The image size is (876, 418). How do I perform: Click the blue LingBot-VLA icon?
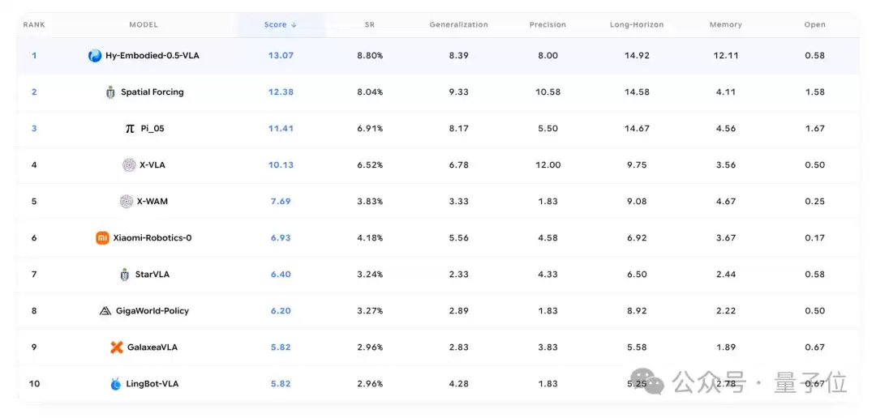point(116,384)
